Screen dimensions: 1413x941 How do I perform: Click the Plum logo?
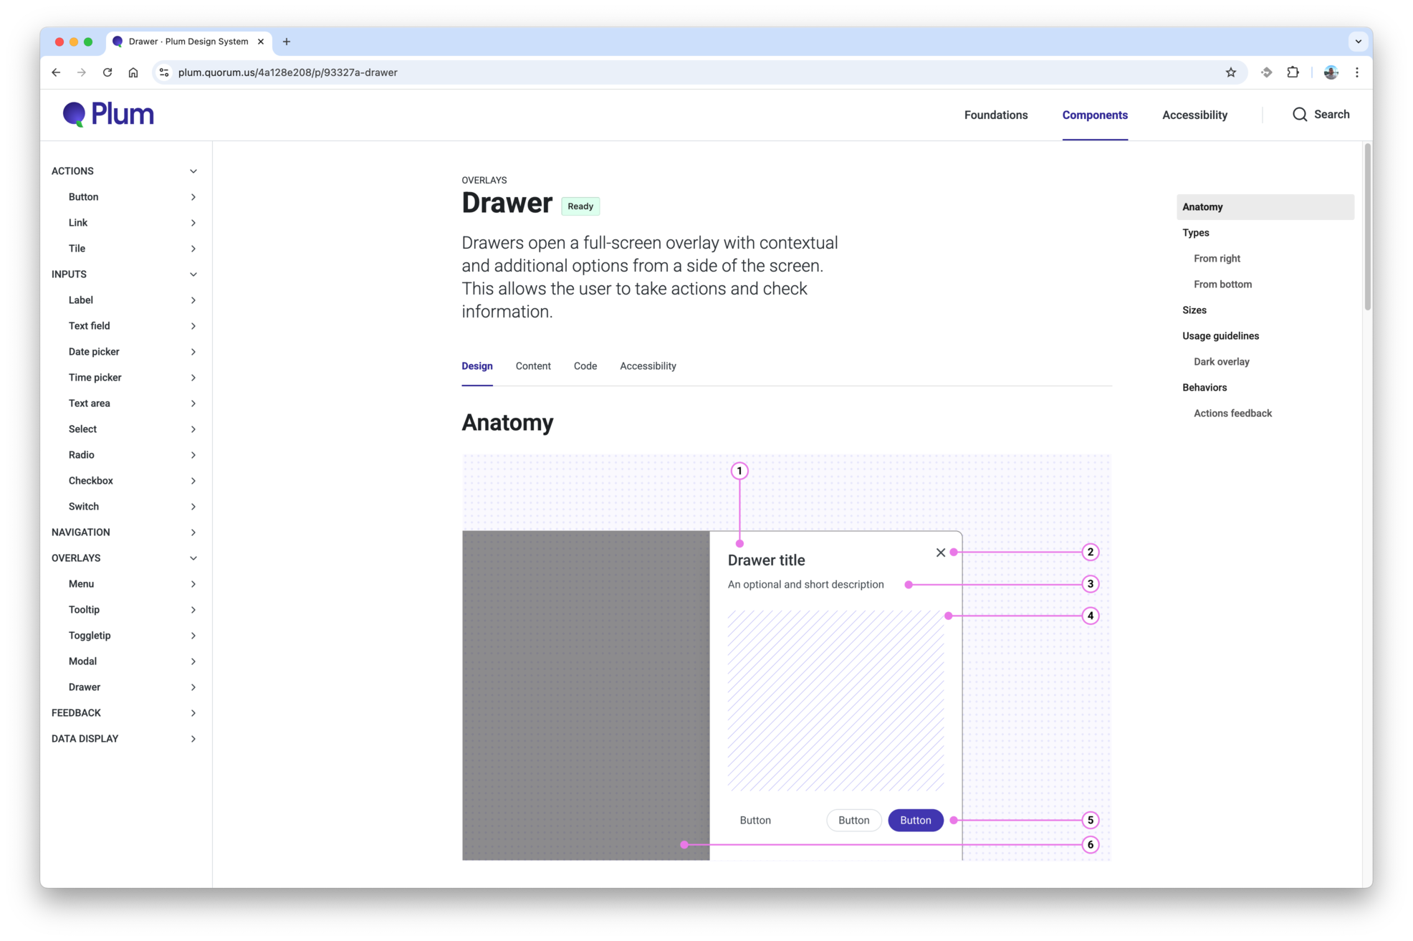pos(108,114)
